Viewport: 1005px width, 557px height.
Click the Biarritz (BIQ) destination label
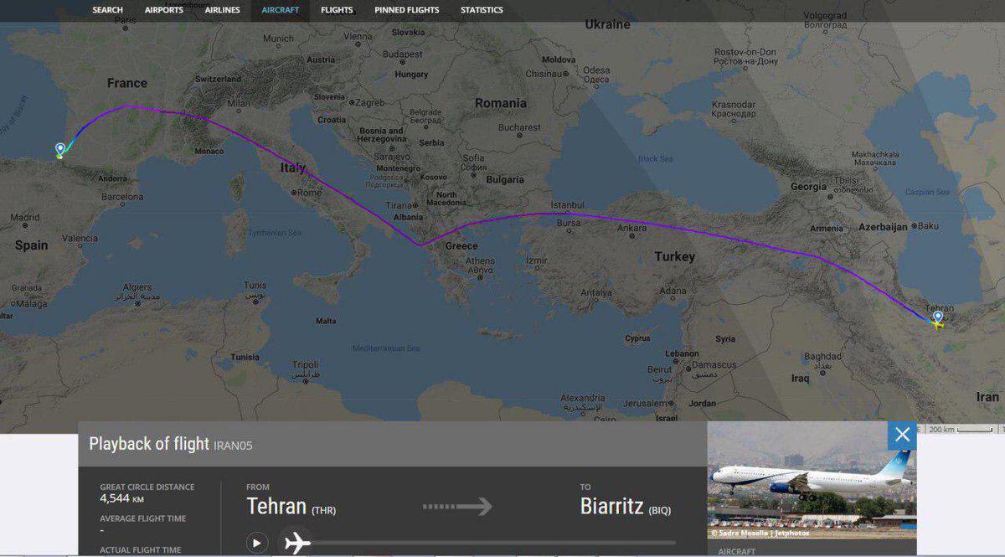pyautogui.click(x=626, y=508)
